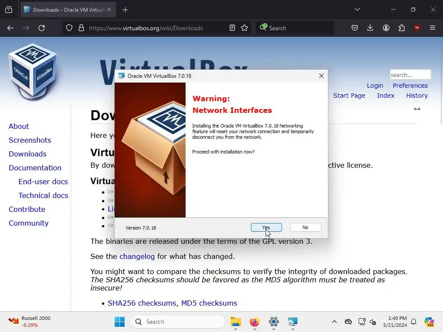Expand the list all tabs chevron

[x=357, y=10]
